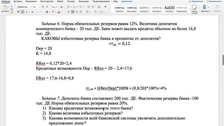Image resolution: width=224 pixels, height=126 pixels.
Task: Open the Change Case (Aa) dropdown
Action: point(54,7)
